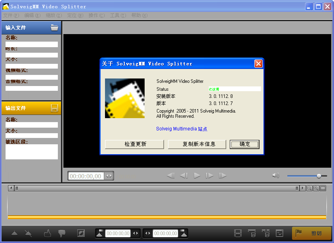
Task: Click the save disk icon in 输出文件 panel
Action: 54,108
